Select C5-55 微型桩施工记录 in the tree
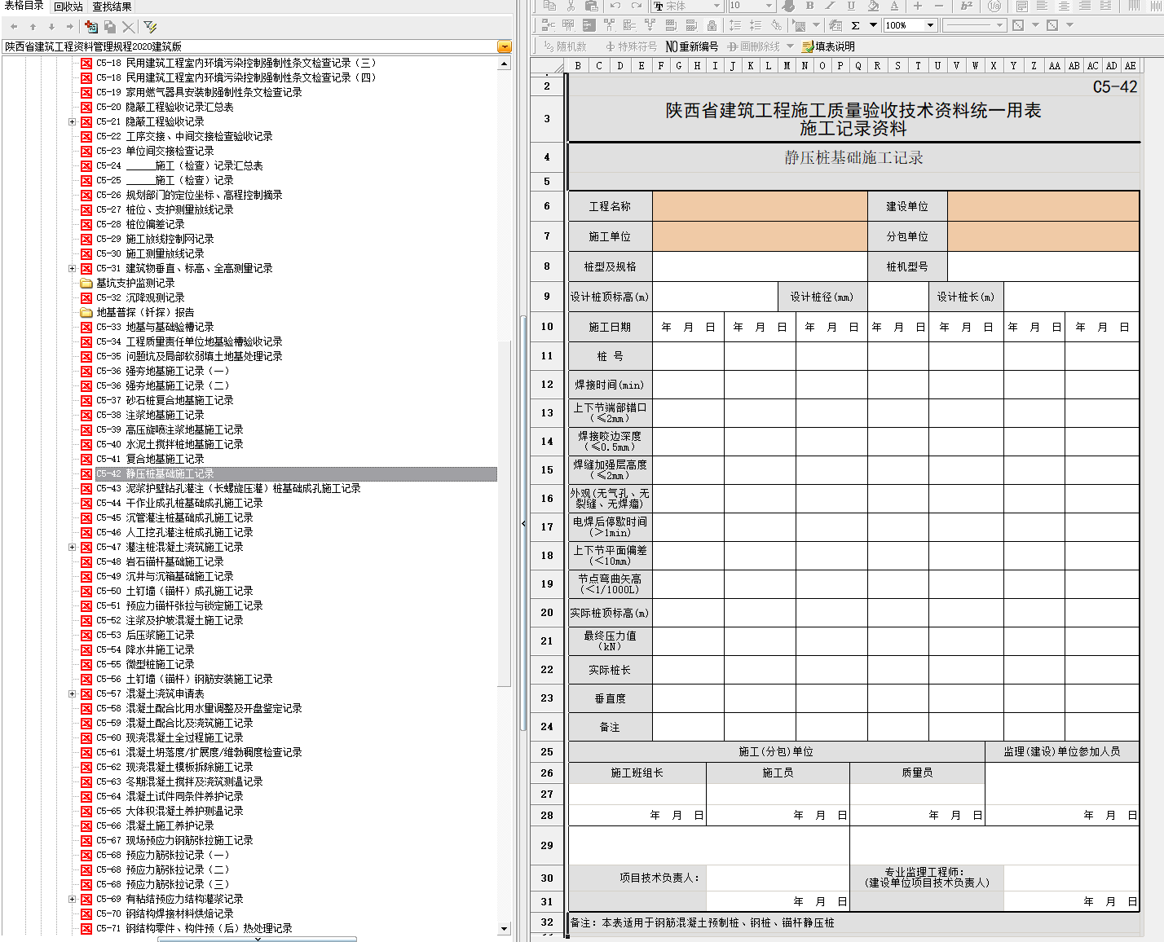This screenshot has height=942, width=1164. click(x=145, y=664)
